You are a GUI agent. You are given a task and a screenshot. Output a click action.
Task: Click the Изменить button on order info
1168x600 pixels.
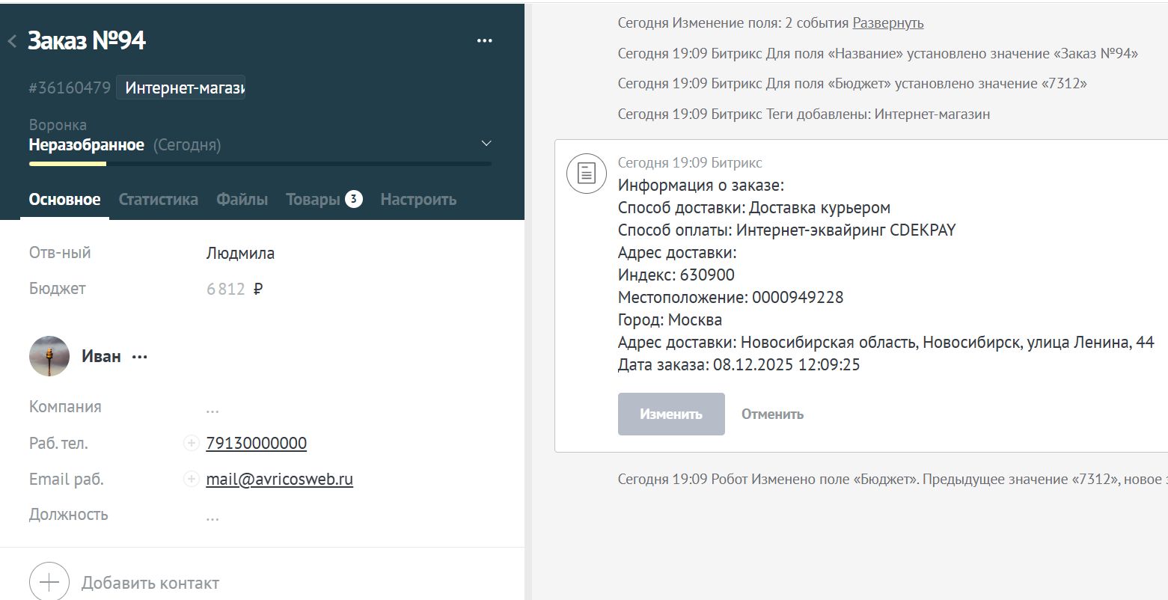pos(670,413)
